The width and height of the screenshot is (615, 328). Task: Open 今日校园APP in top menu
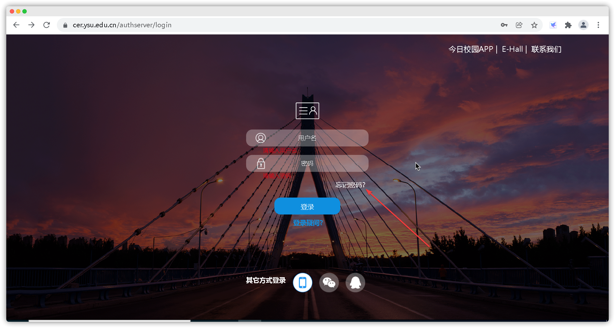[x=471, y=49]
